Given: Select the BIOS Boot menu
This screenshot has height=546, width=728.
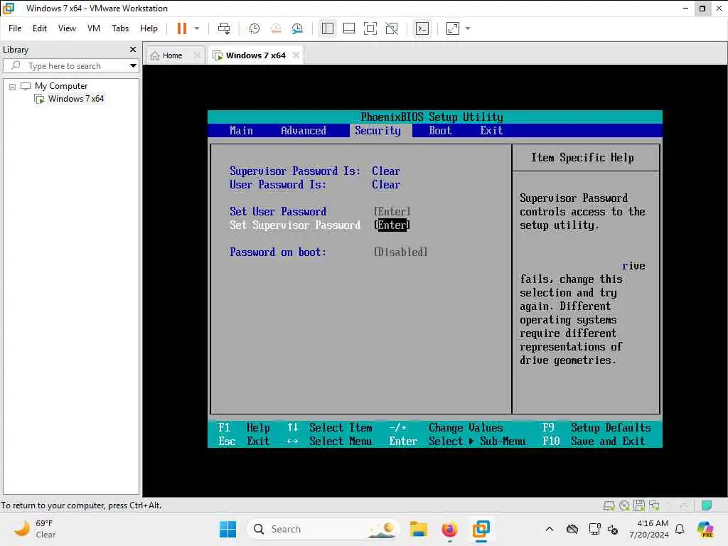Looking at the screenshot, I should [439, 131].
